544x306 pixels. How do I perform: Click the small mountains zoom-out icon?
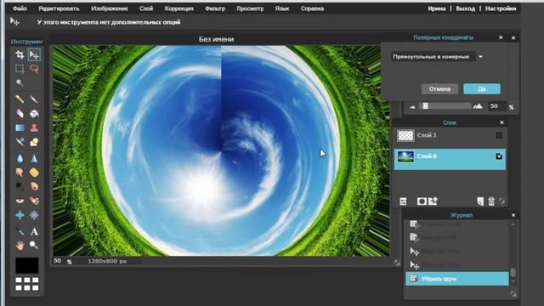pos(412,107)
